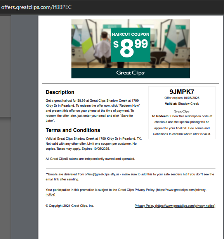Click the Offer expires 10/05/2025 text
The height and width of the screenshot is (239, 224).
pyautogui.click(x=182, y=98)
